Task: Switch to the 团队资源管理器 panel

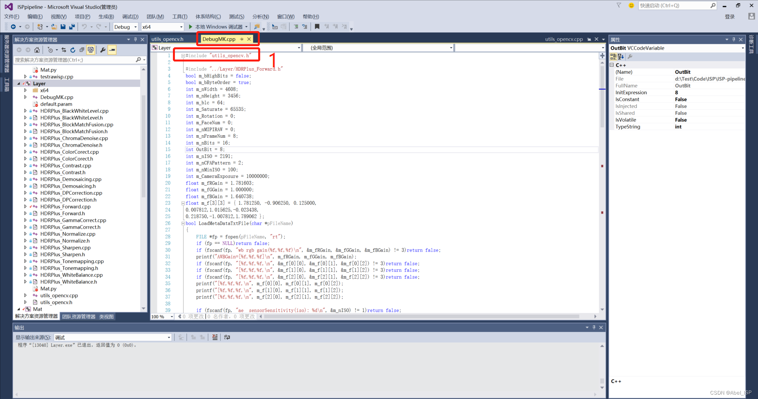Action: click(79, 316)
